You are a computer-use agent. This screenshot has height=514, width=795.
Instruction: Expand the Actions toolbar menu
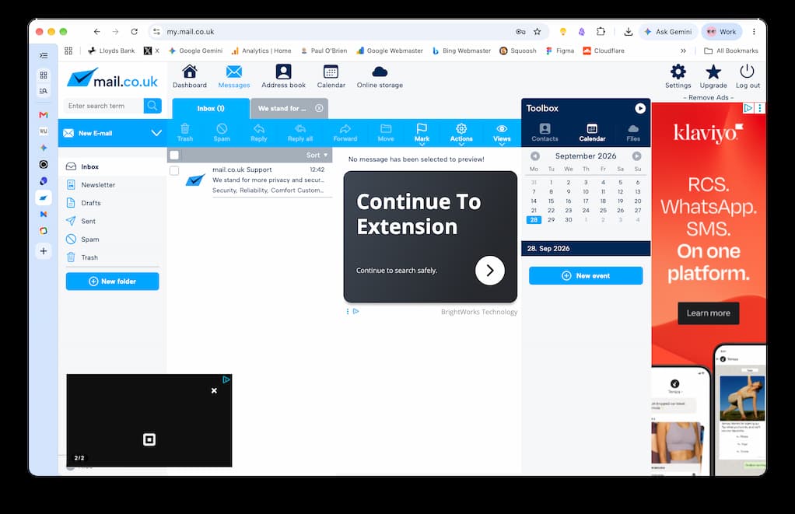[461, 133]
